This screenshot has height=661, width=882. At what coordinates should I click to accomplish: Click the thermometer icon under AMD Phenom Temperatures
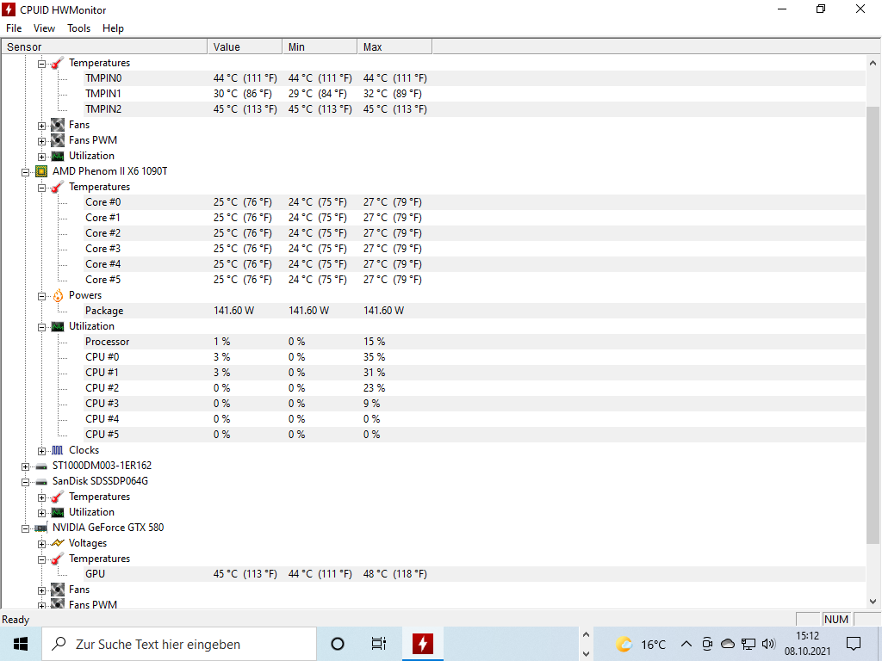coord(58,187)
